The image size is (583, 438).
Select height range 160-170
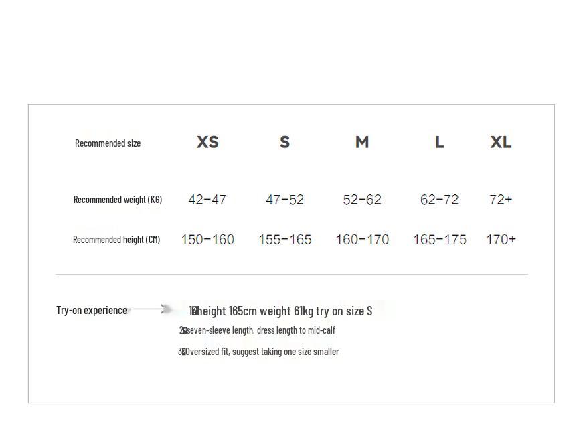pos(362,239)
